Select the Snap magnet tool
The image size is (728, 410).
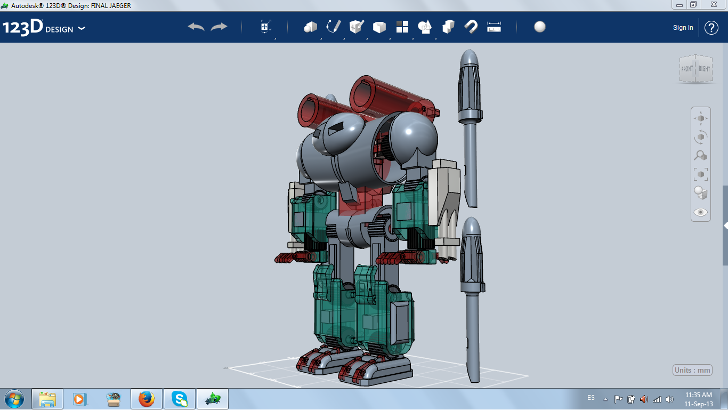coord(471,27)
